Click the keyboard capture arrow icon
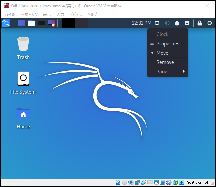The image size is (216, 187). coord(181,182)
